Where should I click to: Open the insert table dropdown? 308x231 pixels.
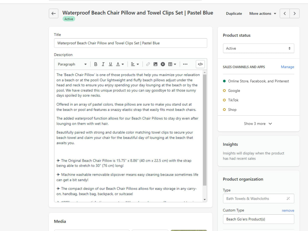[x=172, y=64]
